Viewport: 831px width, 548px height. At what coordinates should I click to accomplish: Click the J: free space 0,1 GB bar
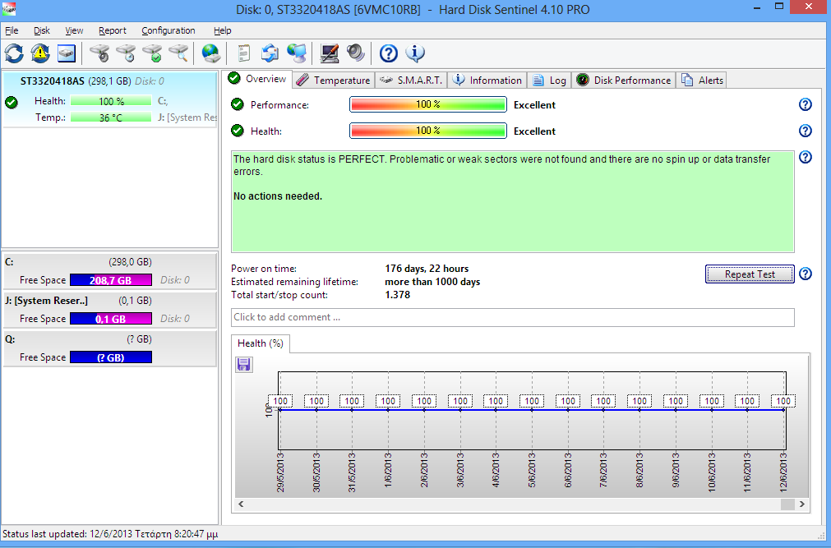point(111,319)
